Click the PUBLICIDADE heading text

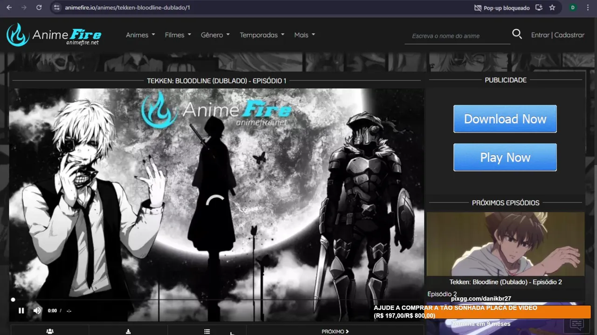pyautogui.click(x=506, y=80)
